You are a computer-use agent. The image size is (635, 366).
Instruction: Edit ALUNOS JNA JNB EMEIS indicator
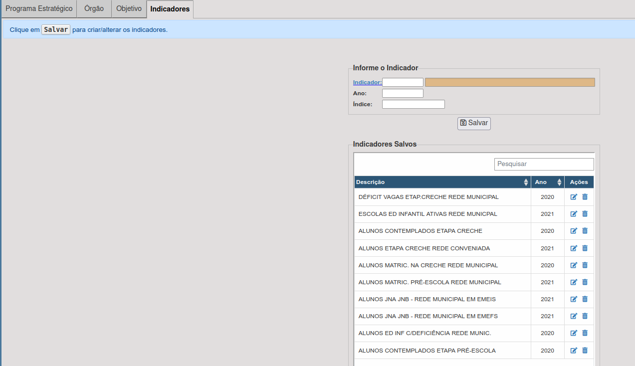click(574, 299)
